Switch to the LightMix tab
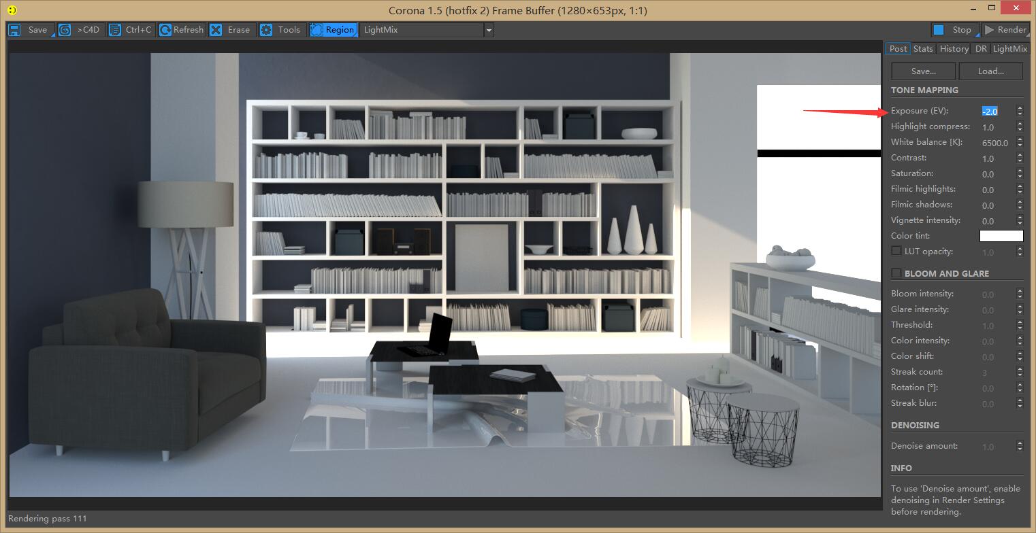This screenshot has height=533, width=1036. point(1009,48)
